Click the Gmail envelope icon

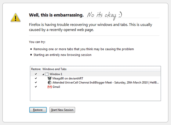(49, 87)
